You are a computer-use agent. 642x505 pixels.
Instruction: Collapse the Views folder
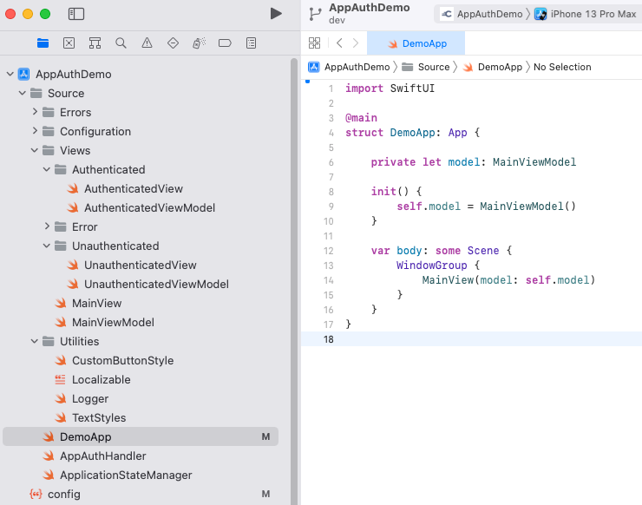click(35, 150)
